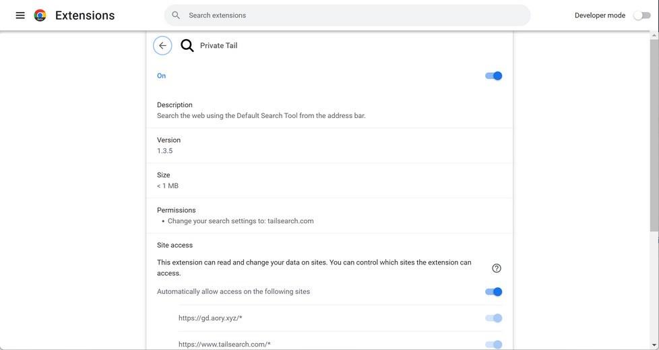Toggle Developer mode switch
659x350 pixels.
point(642,16)
